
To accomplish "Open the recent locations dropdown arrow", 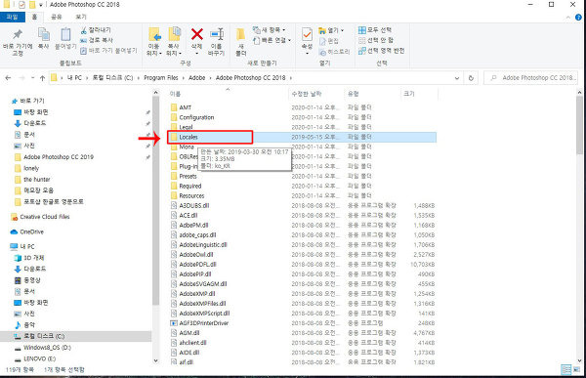I will tap(32, 78).
